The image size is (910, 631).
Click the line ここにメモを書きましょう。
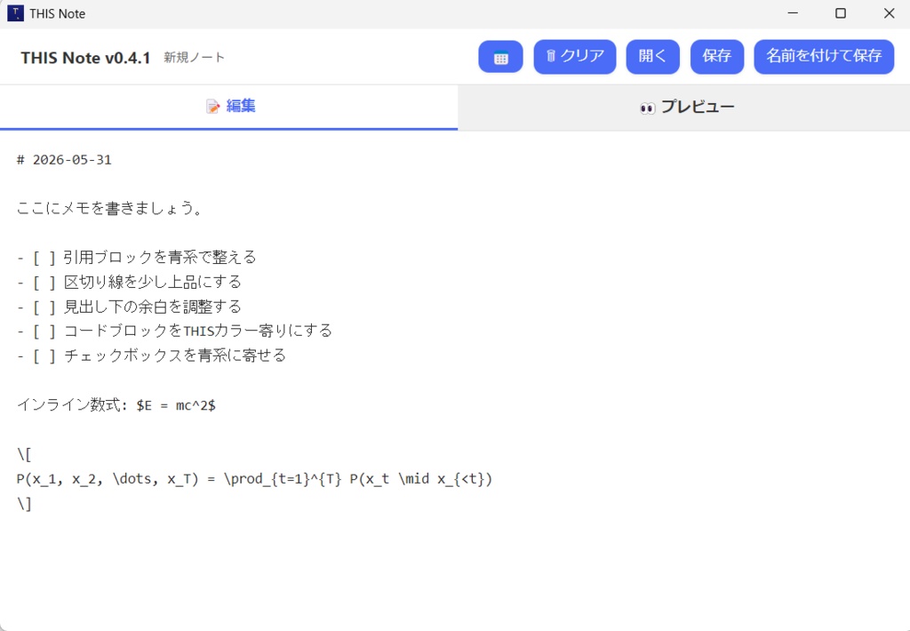pos(109,208)
